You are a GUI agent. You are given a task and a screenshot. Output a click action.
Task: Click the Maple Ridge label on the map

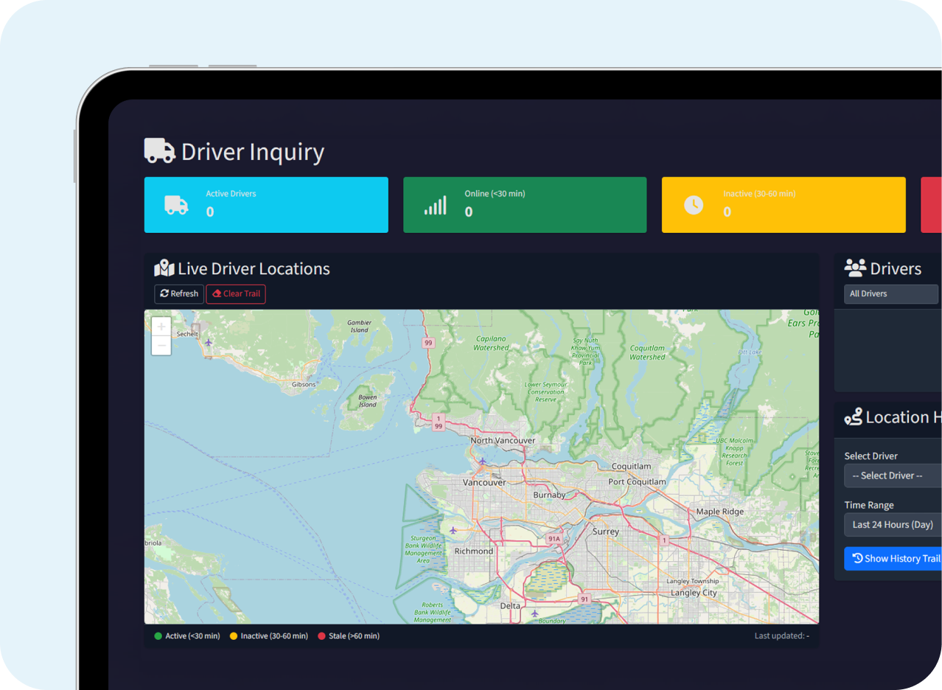(x=720, y=512)
